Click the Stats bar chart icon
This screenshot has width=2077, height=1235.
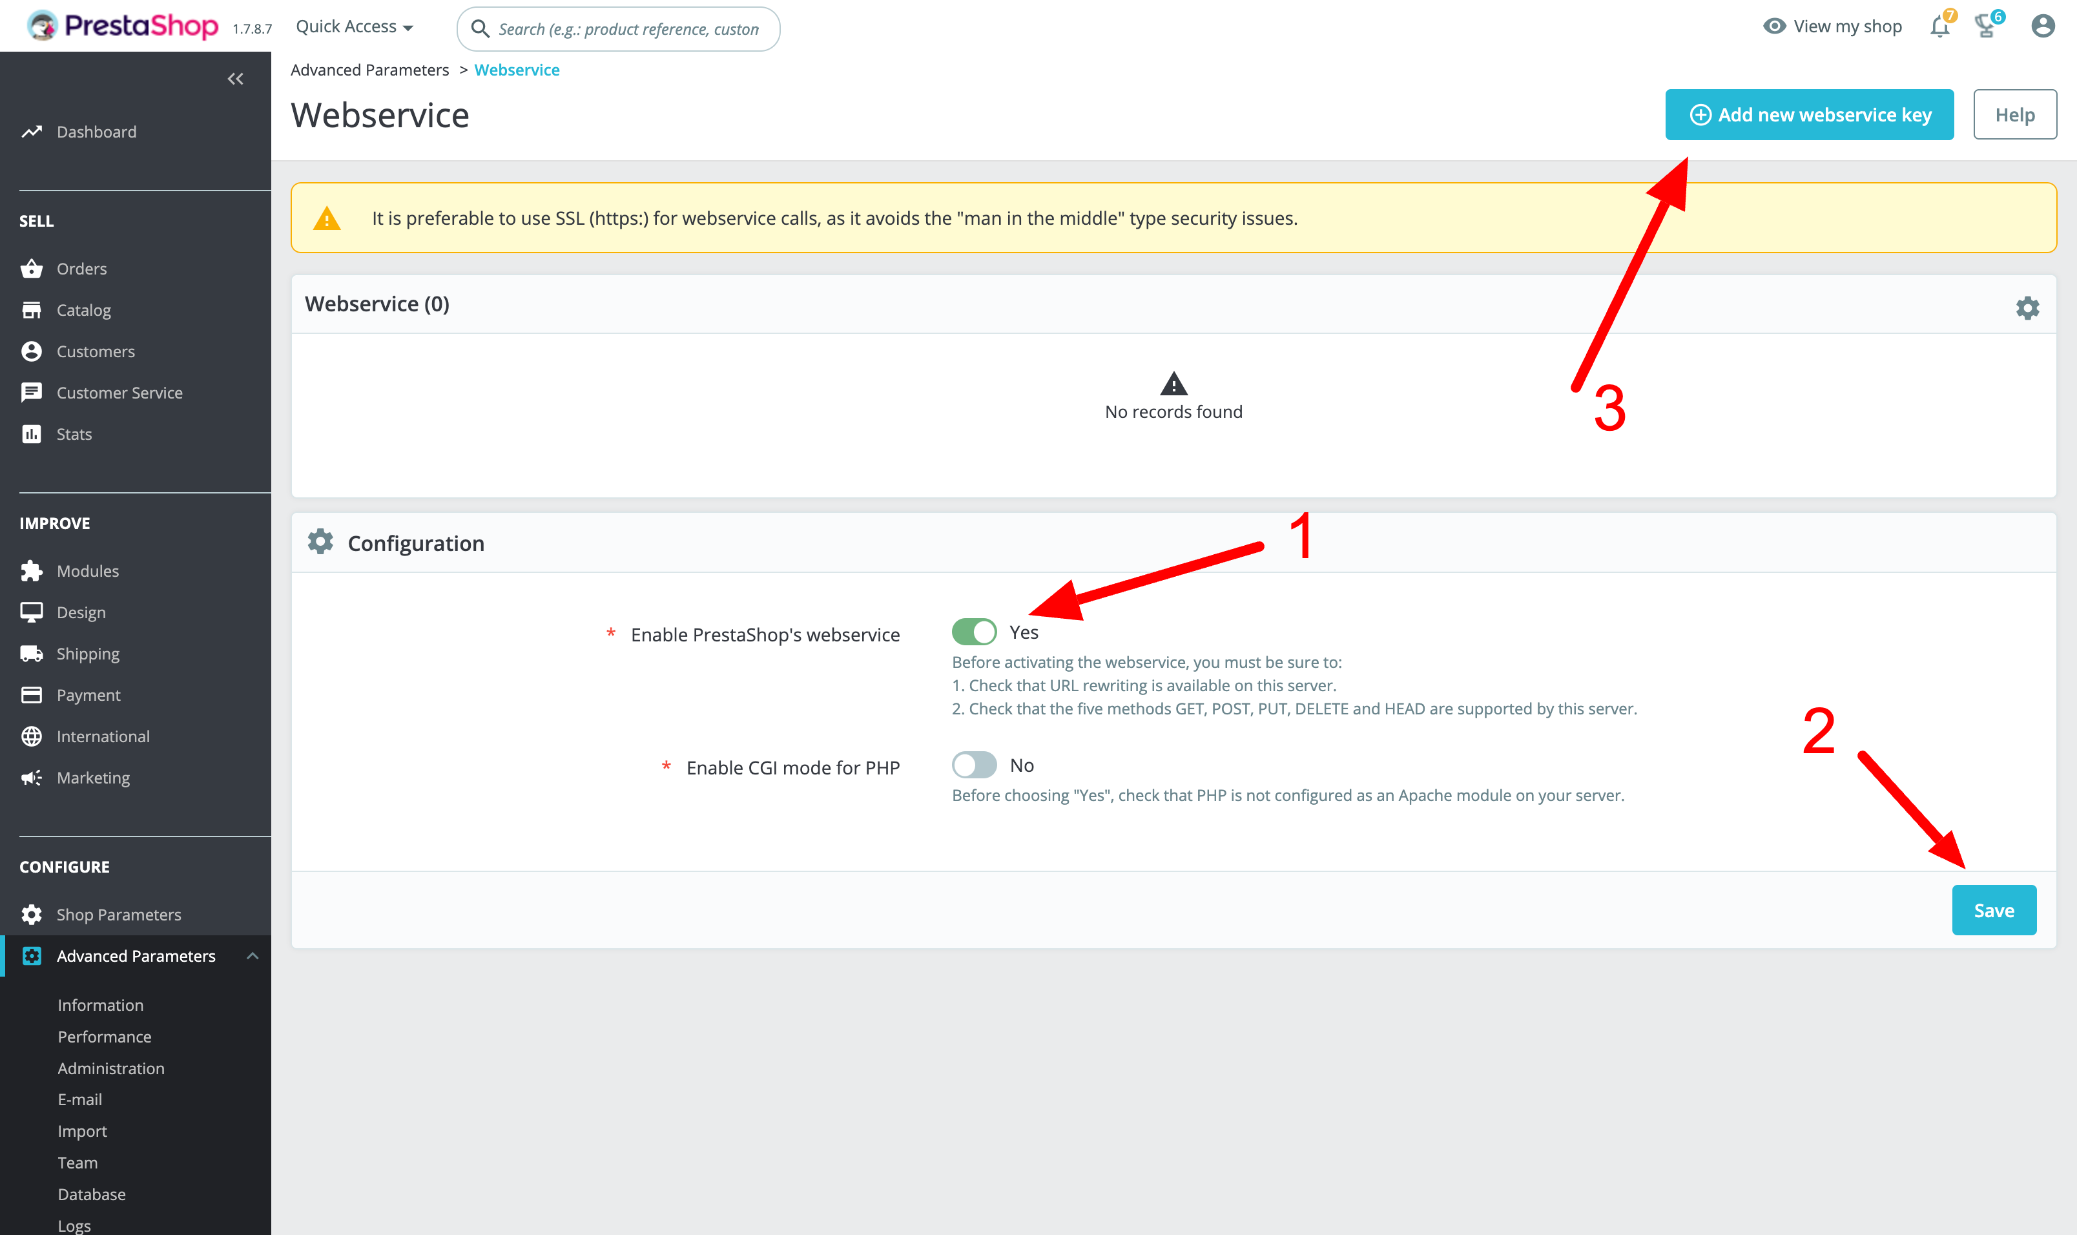coord(32,435)
